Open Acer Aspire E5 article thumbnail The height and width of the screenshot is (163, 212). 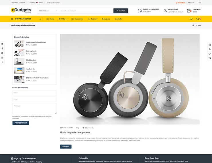click(x=19, y=53)
